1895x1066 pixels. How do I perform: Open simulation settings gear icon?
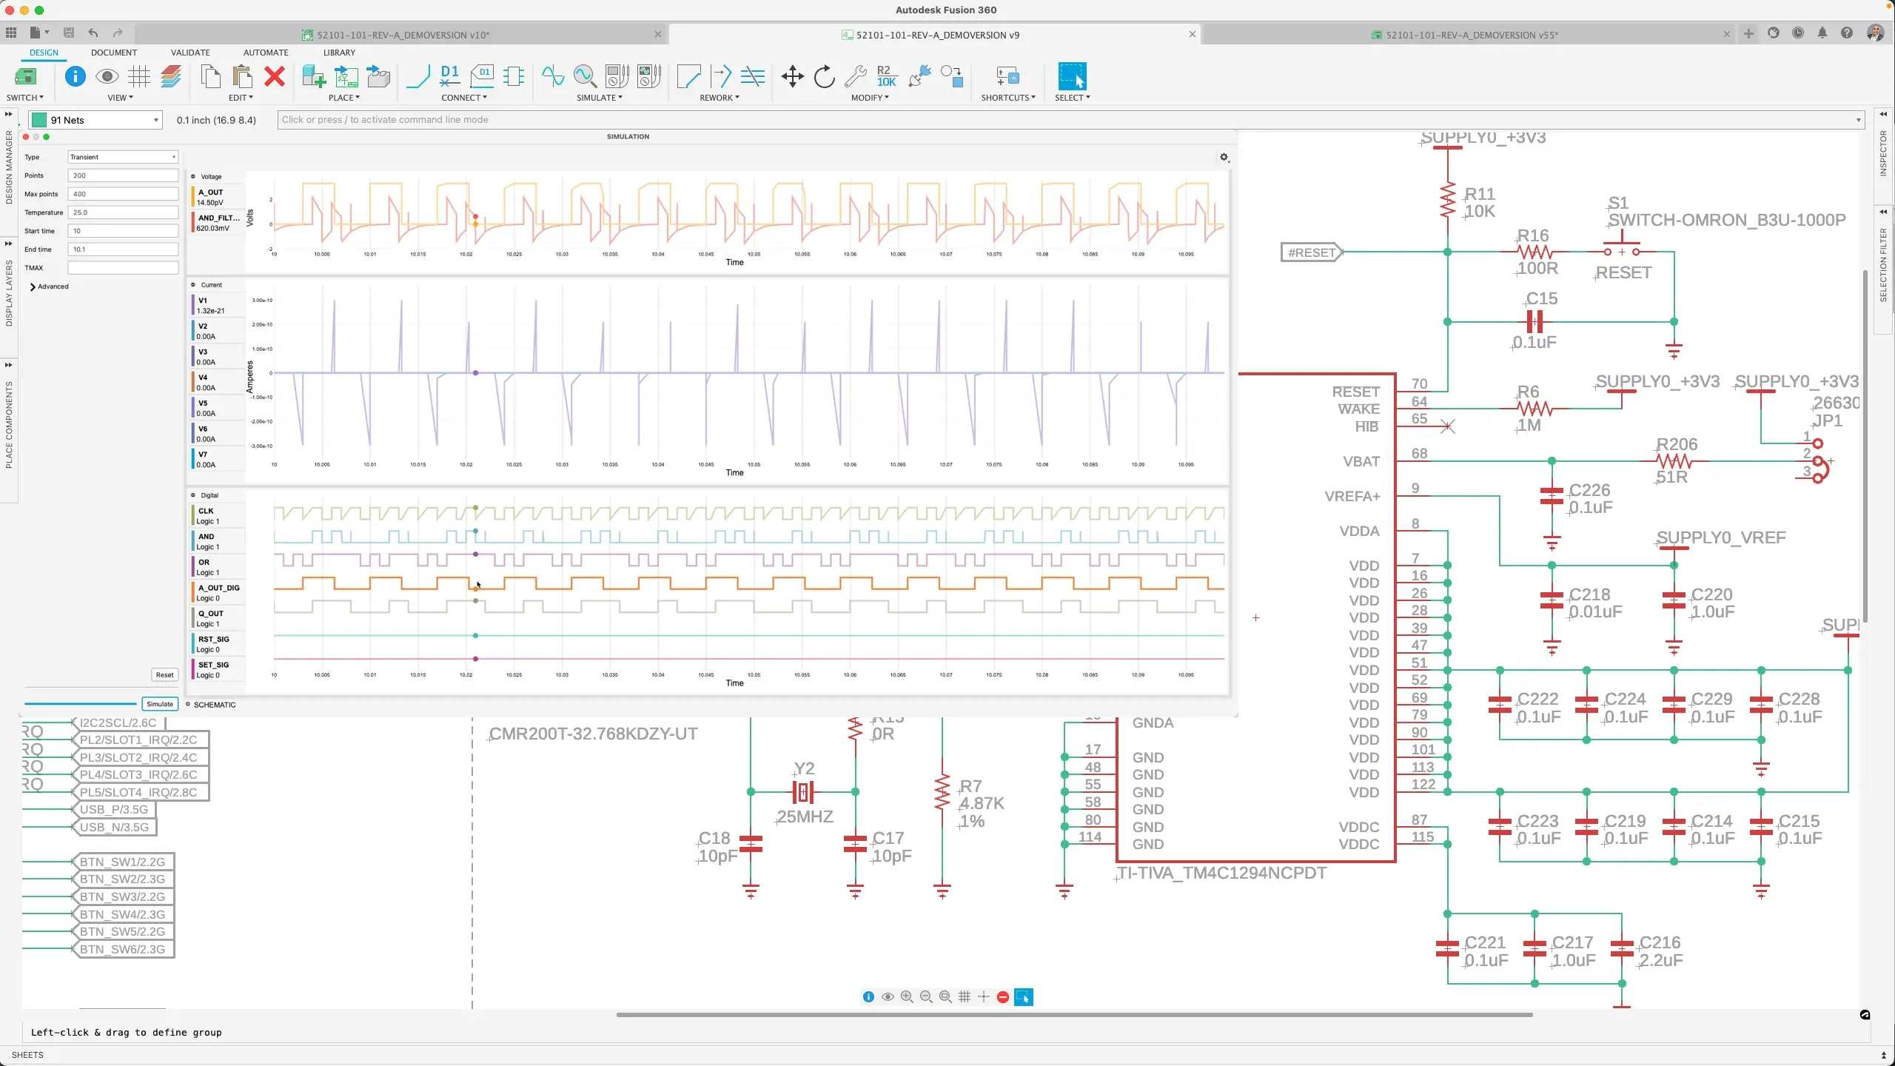1224,158
